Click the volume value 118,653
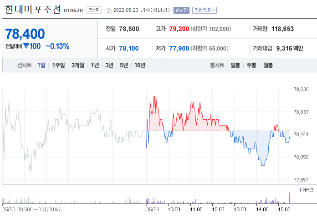This screenshot has width=317, height=218. coord(282,29)
